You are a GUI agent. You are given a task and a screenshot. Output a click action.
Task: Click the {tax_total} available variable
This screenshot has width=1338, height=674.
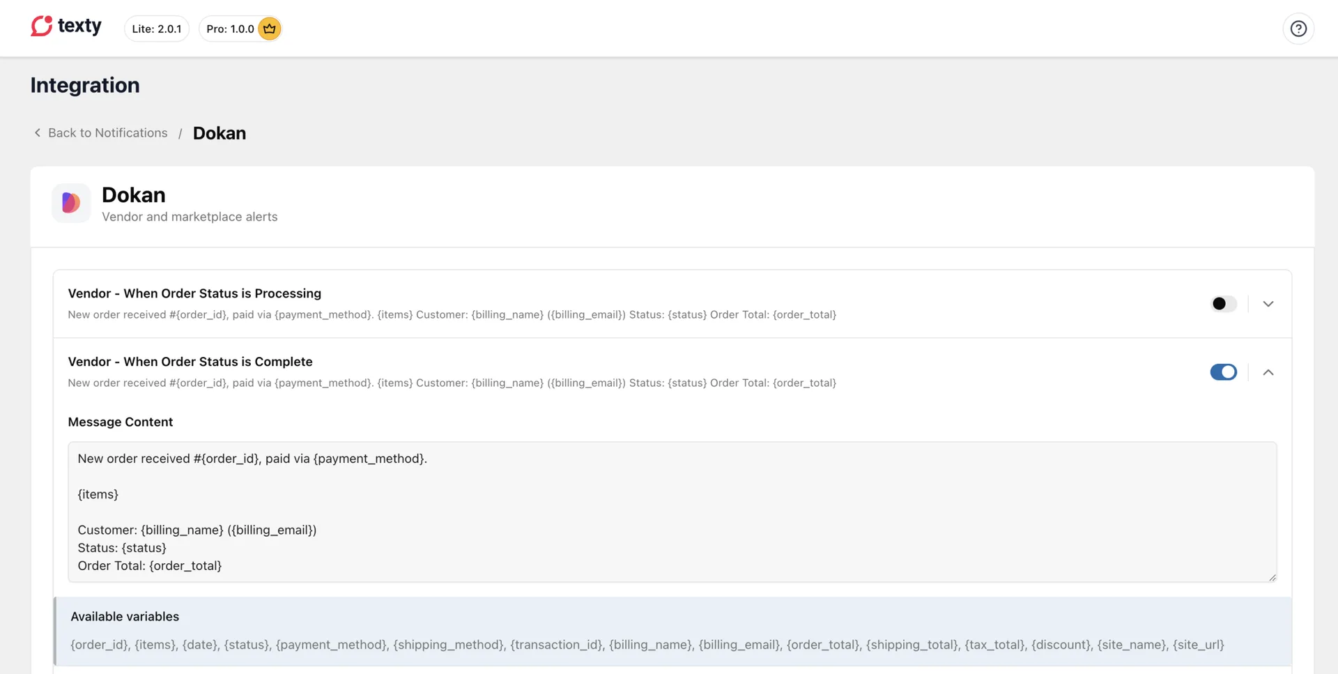(994, 645)
